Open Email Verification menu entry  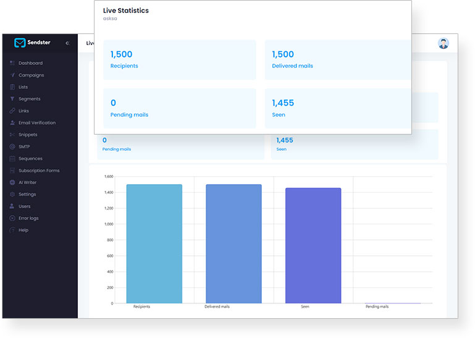(37, 123)
